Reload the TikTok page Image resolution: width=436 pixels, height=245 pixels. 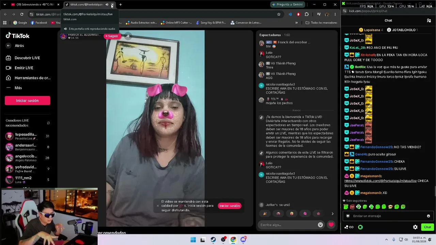(x=22, y=14)
